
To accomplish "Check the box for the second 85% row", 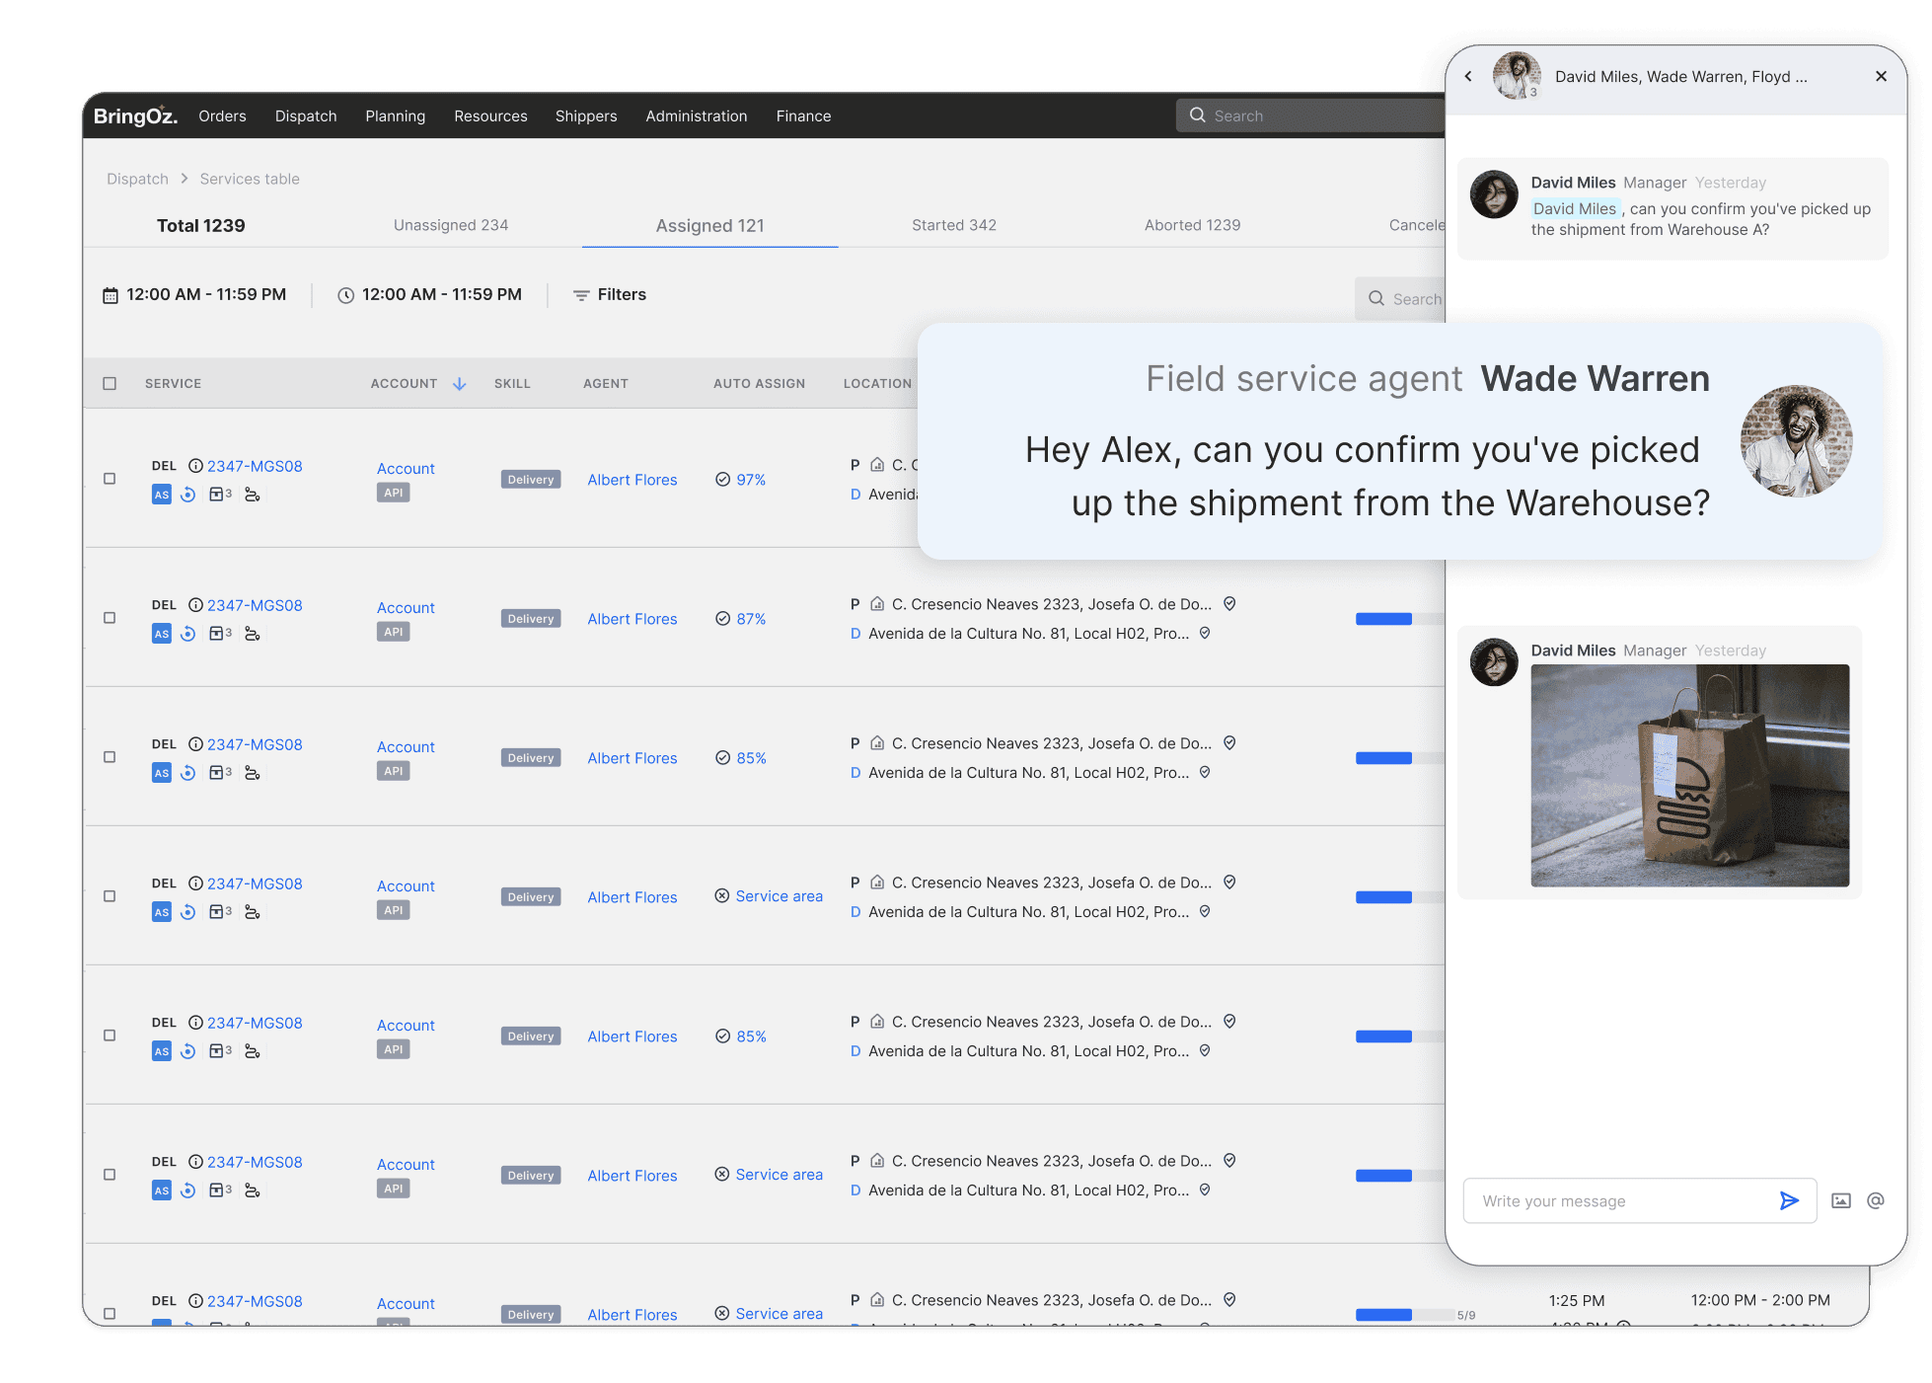I will (x=110, y=1036).
